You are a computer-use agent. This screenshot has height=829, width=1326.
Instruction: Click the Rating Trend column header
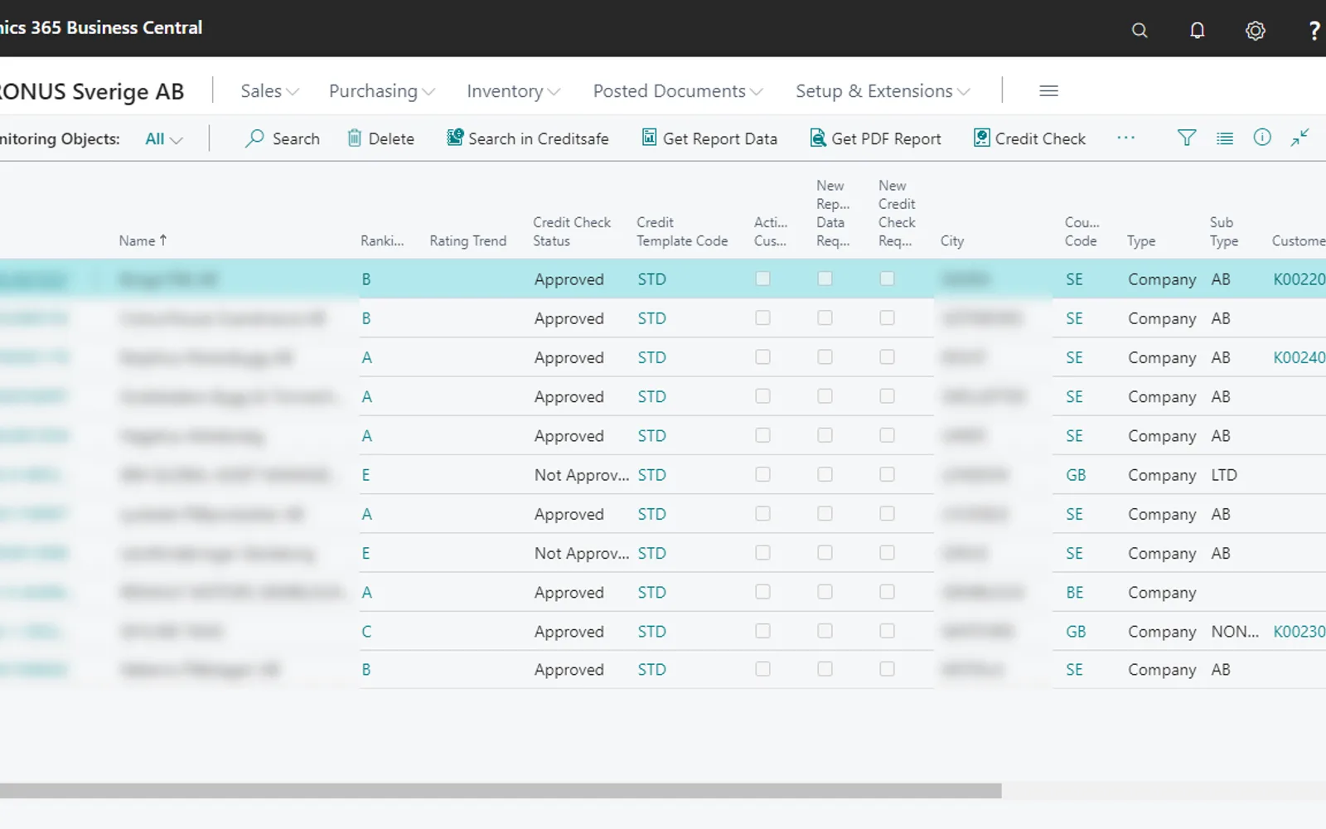[x=467, y=240]
